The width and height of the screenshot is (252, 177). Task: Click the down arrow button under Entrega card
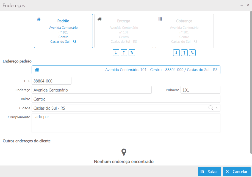[x=116, y=53]
